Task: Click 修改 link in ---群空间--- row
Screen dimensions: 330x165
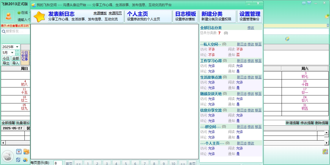Action: click(x=251, y=127)
